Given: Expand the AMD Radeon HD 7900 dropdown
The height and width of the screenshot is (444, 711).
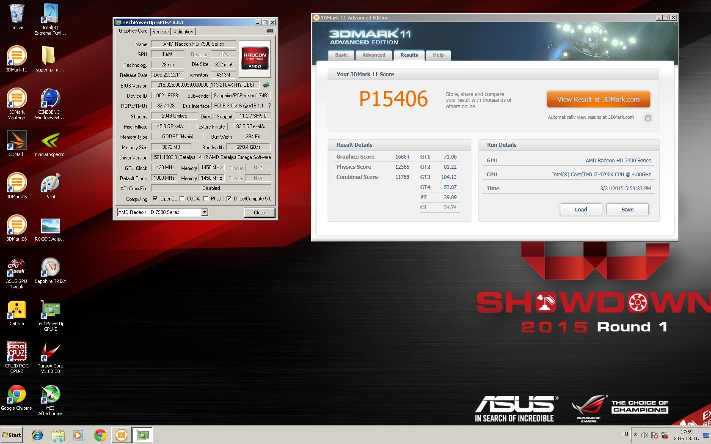Looking at the screenshot, I should click(x=205, y=212).
